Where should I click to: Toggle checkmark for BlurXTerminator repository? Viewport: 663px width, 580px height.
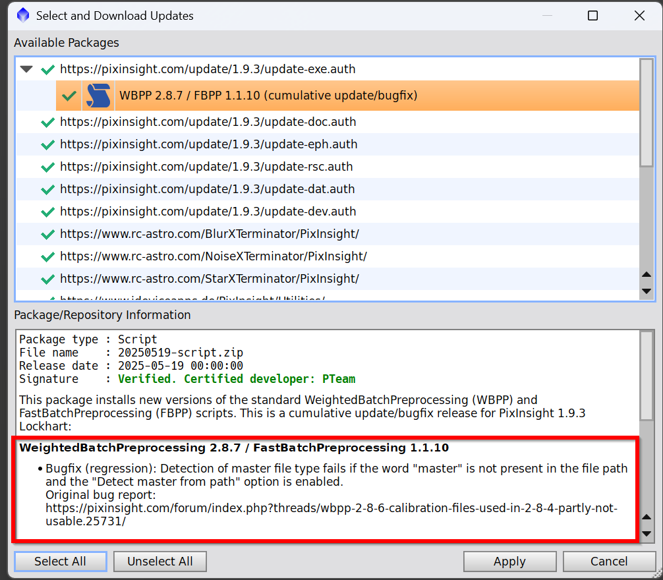click(47, 234)
